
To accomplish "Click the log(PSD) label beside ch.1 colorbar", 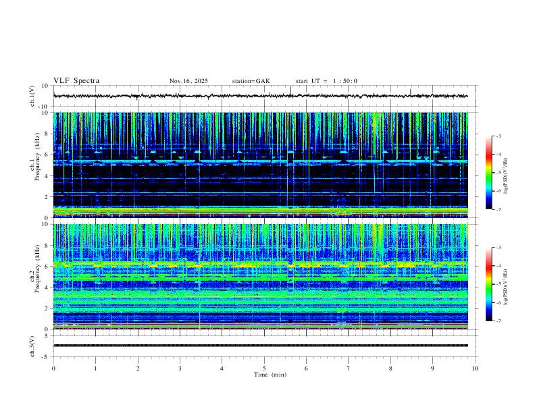I will pyautogui.click(x=505, y=176).
